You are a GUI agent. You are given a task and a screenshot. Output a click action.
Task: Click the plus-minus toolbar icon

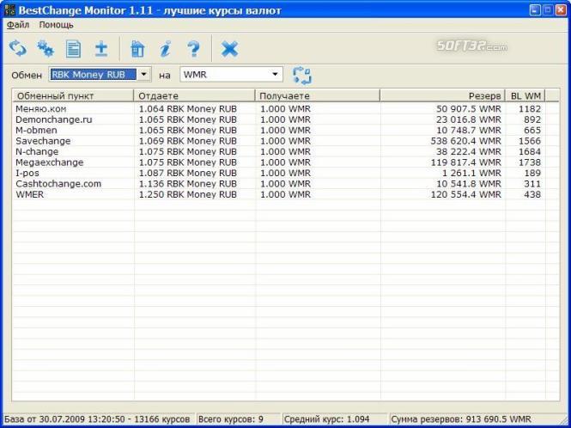[101, 49]
